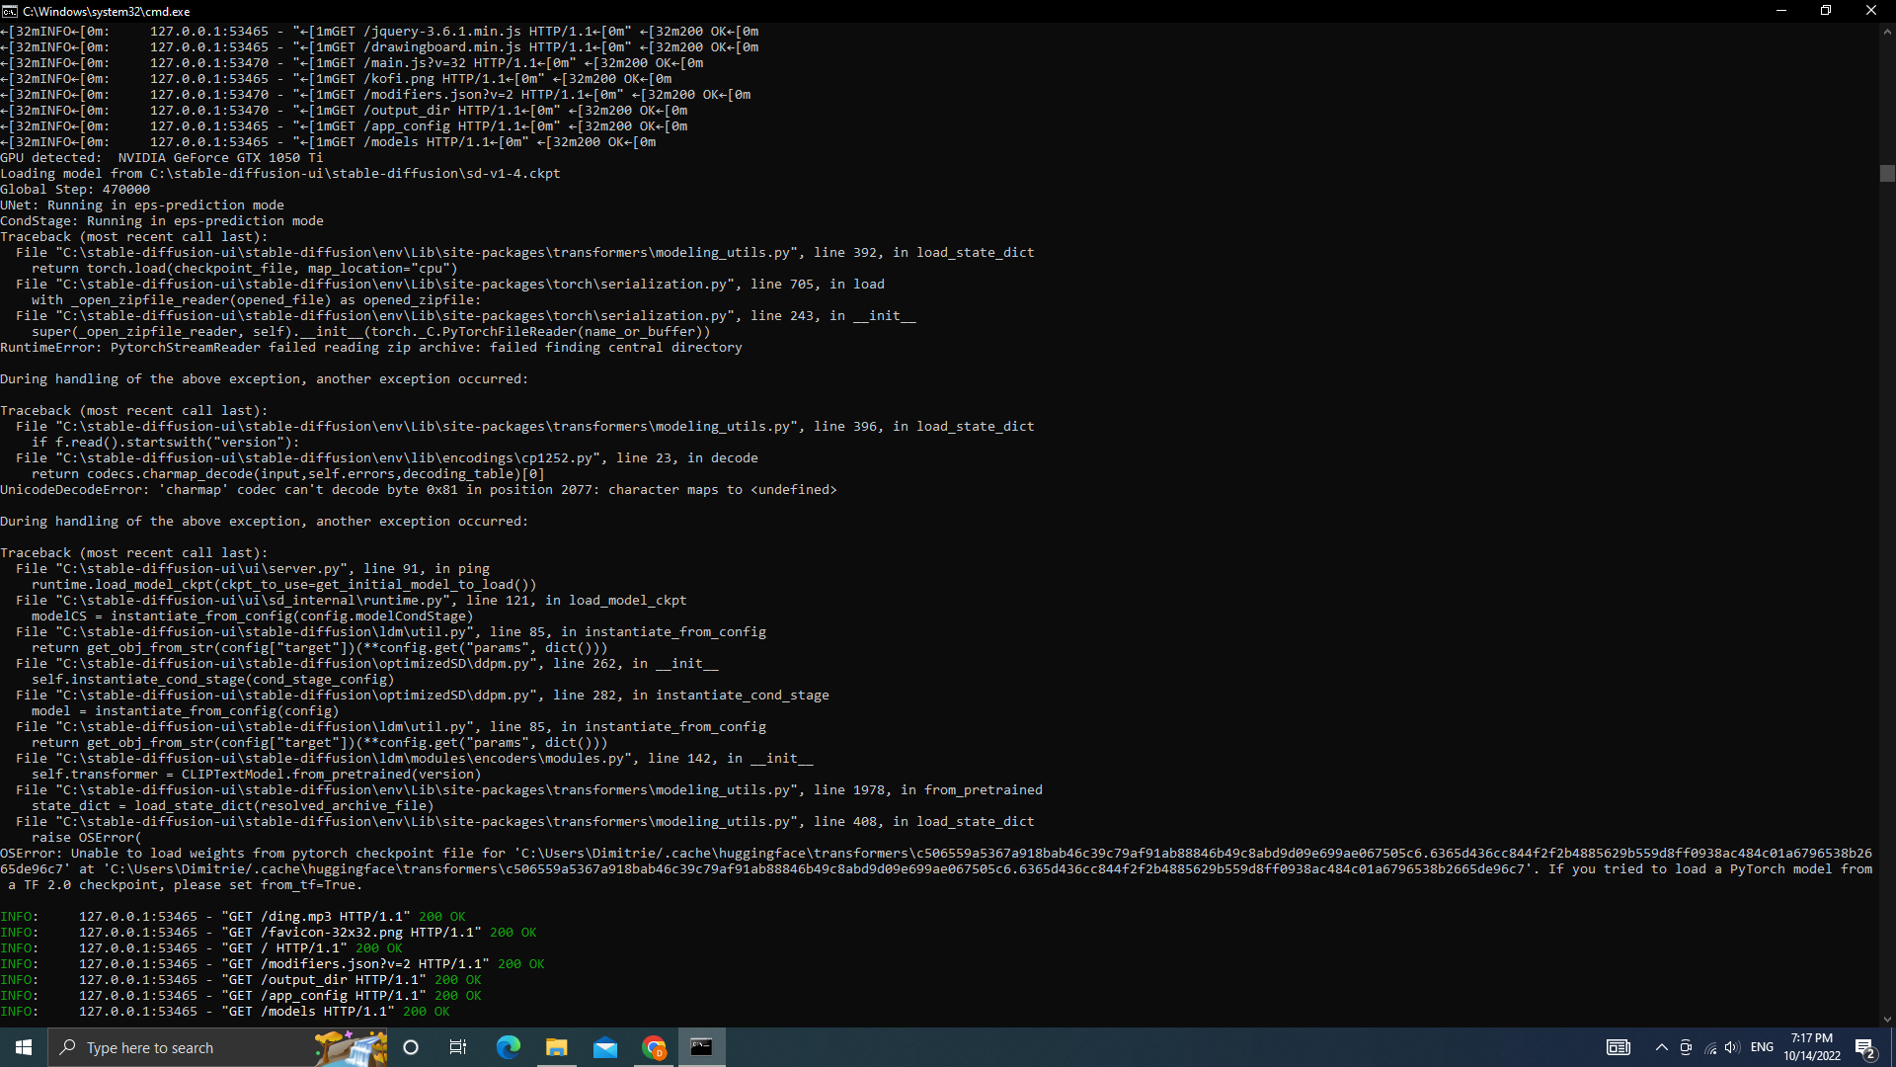
Task: Click the 'Global Step: 470000' line
Action: tap(75, 189)
